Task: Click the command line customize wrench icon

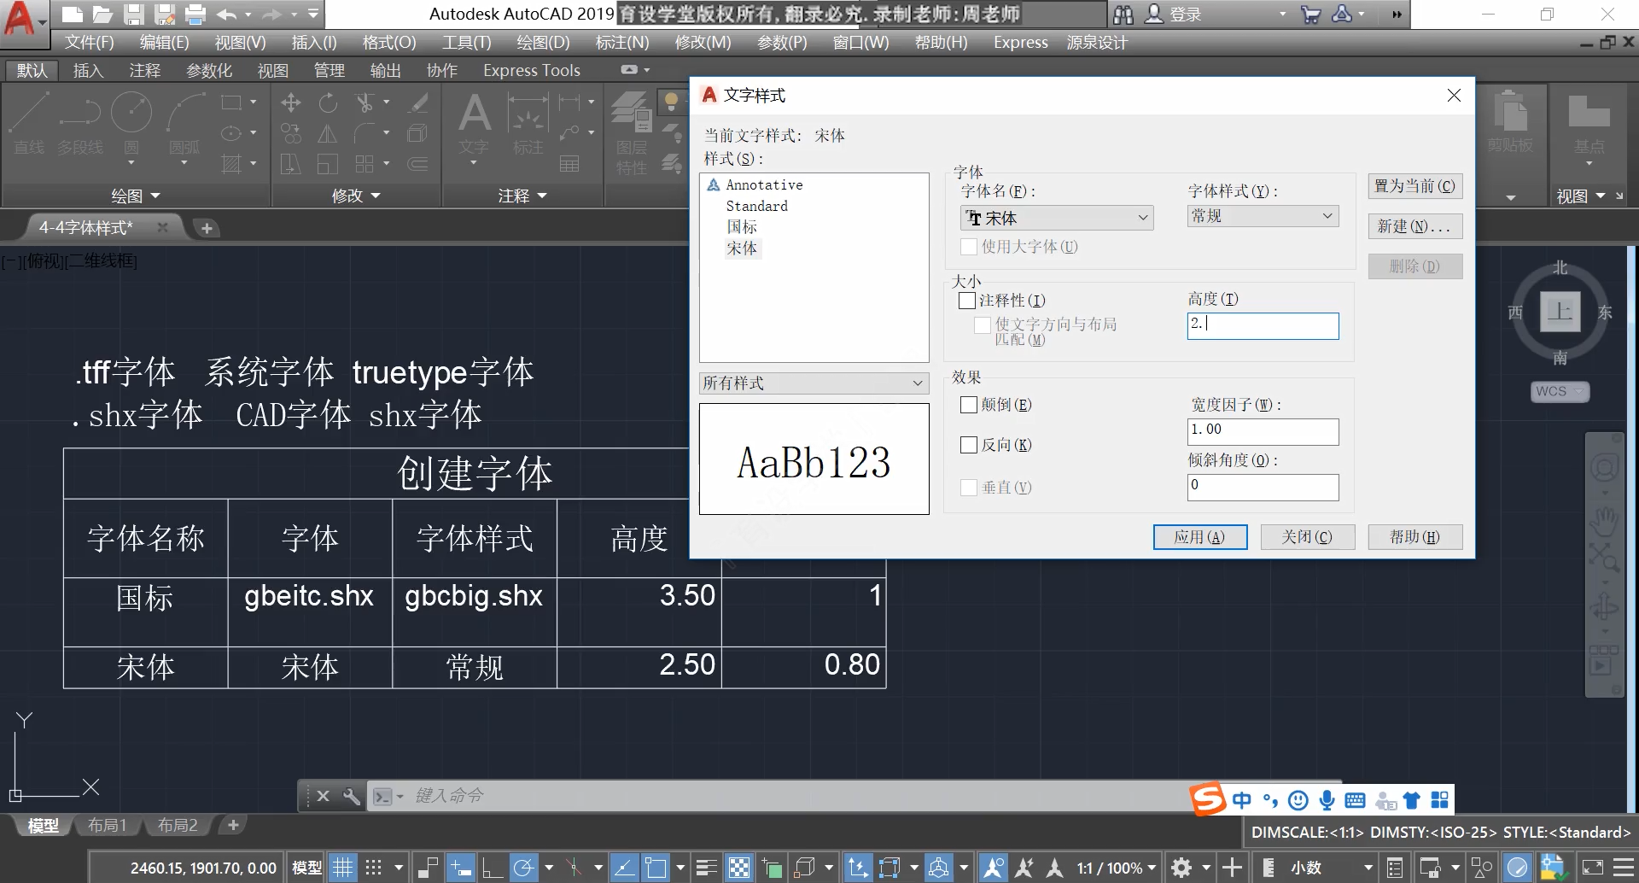Action: pyautogui.click(x=351, y=796)
